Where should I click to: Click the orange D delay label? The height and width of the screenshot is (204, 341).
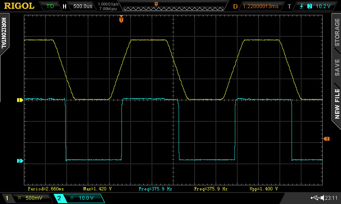235,6
